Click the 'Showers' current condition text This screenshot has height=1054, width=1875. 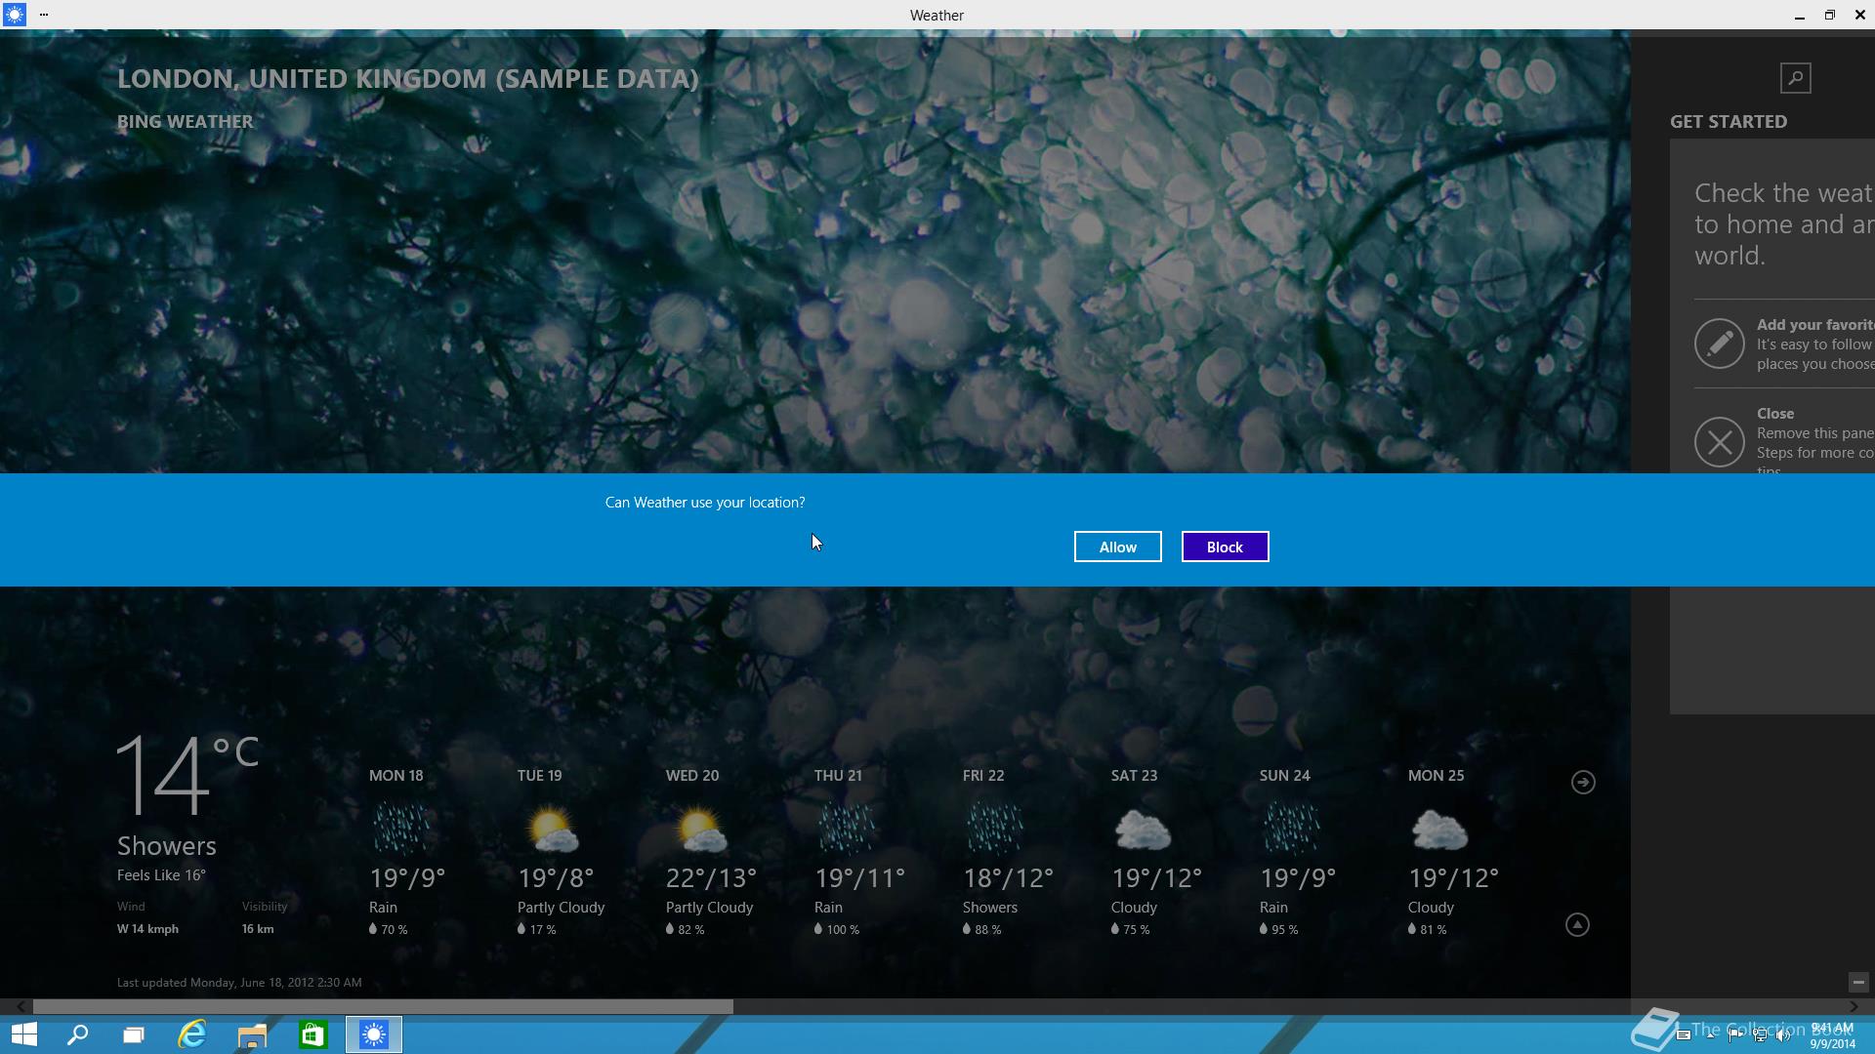[167, 845]
